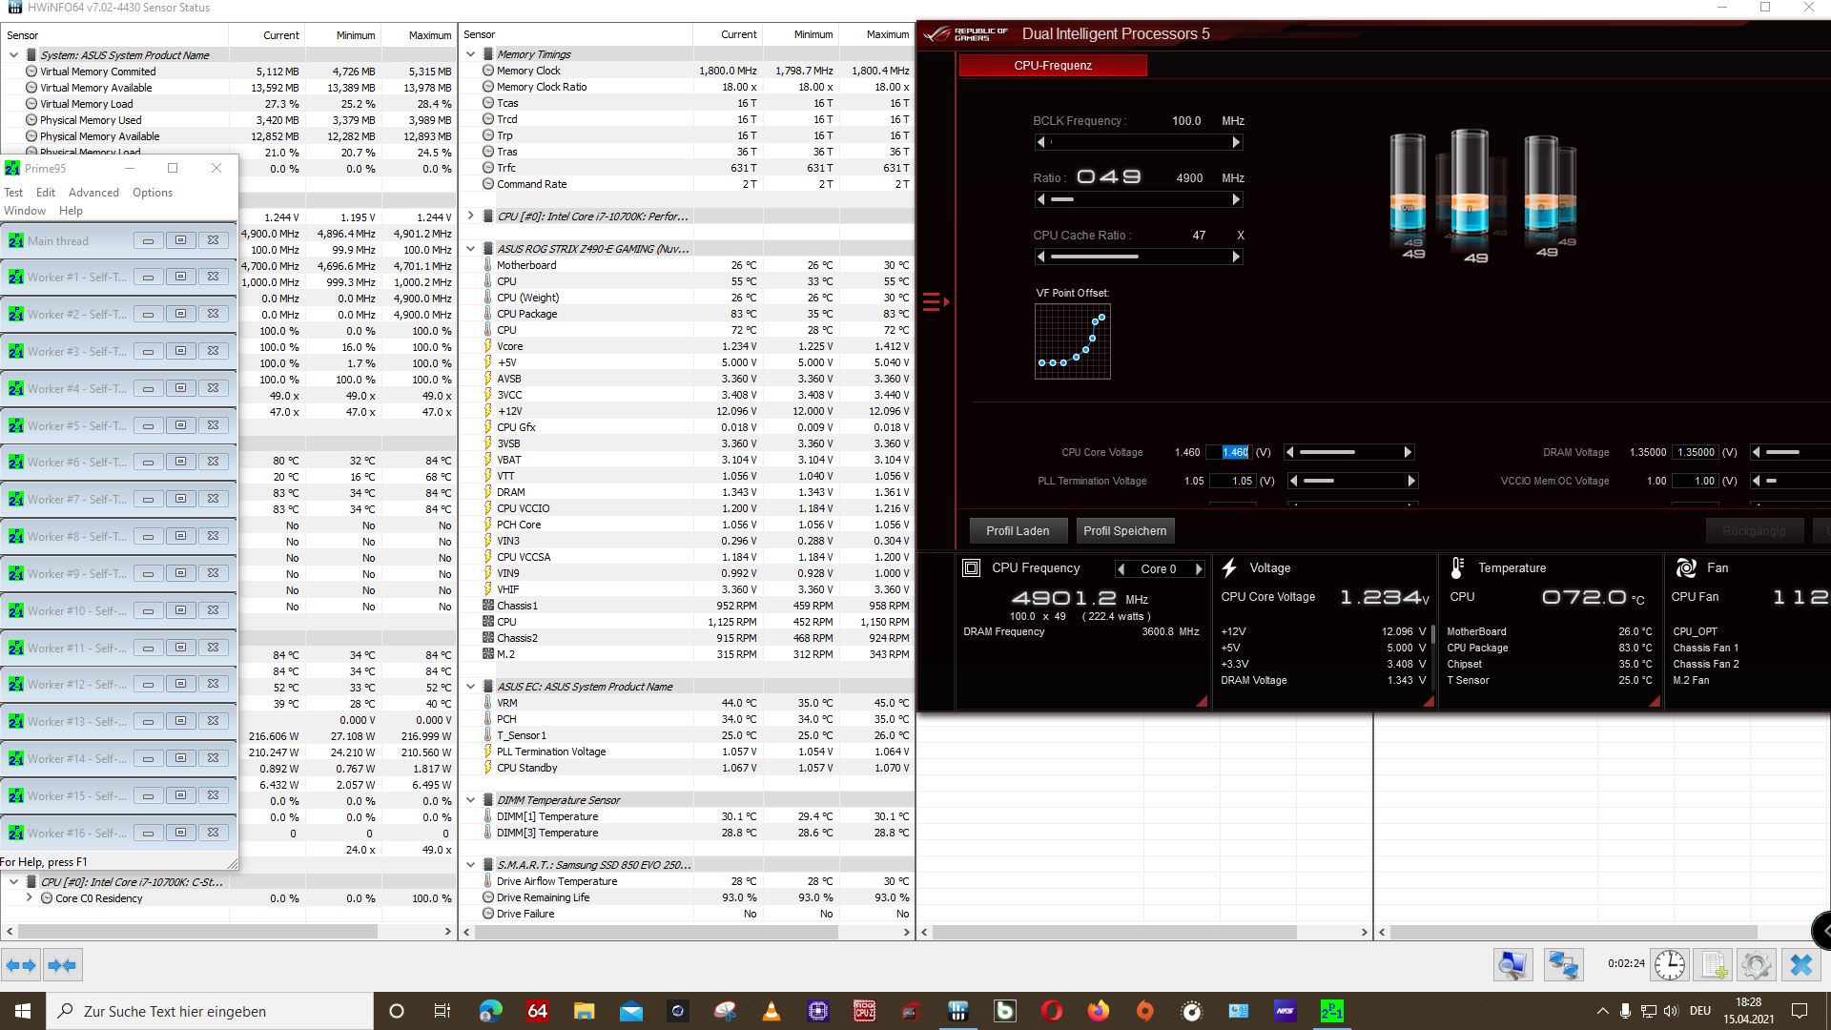This screenshot has width=1831, height=1030.
Task: Collapse CPU [#0] C-State residency group
Action: [x=13, y=882]
